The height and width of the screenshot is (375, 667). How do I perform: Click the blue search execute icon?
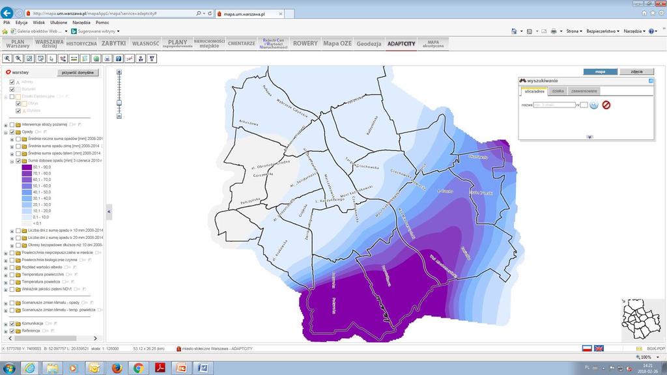pyautogui.click(x=594, y=105)
